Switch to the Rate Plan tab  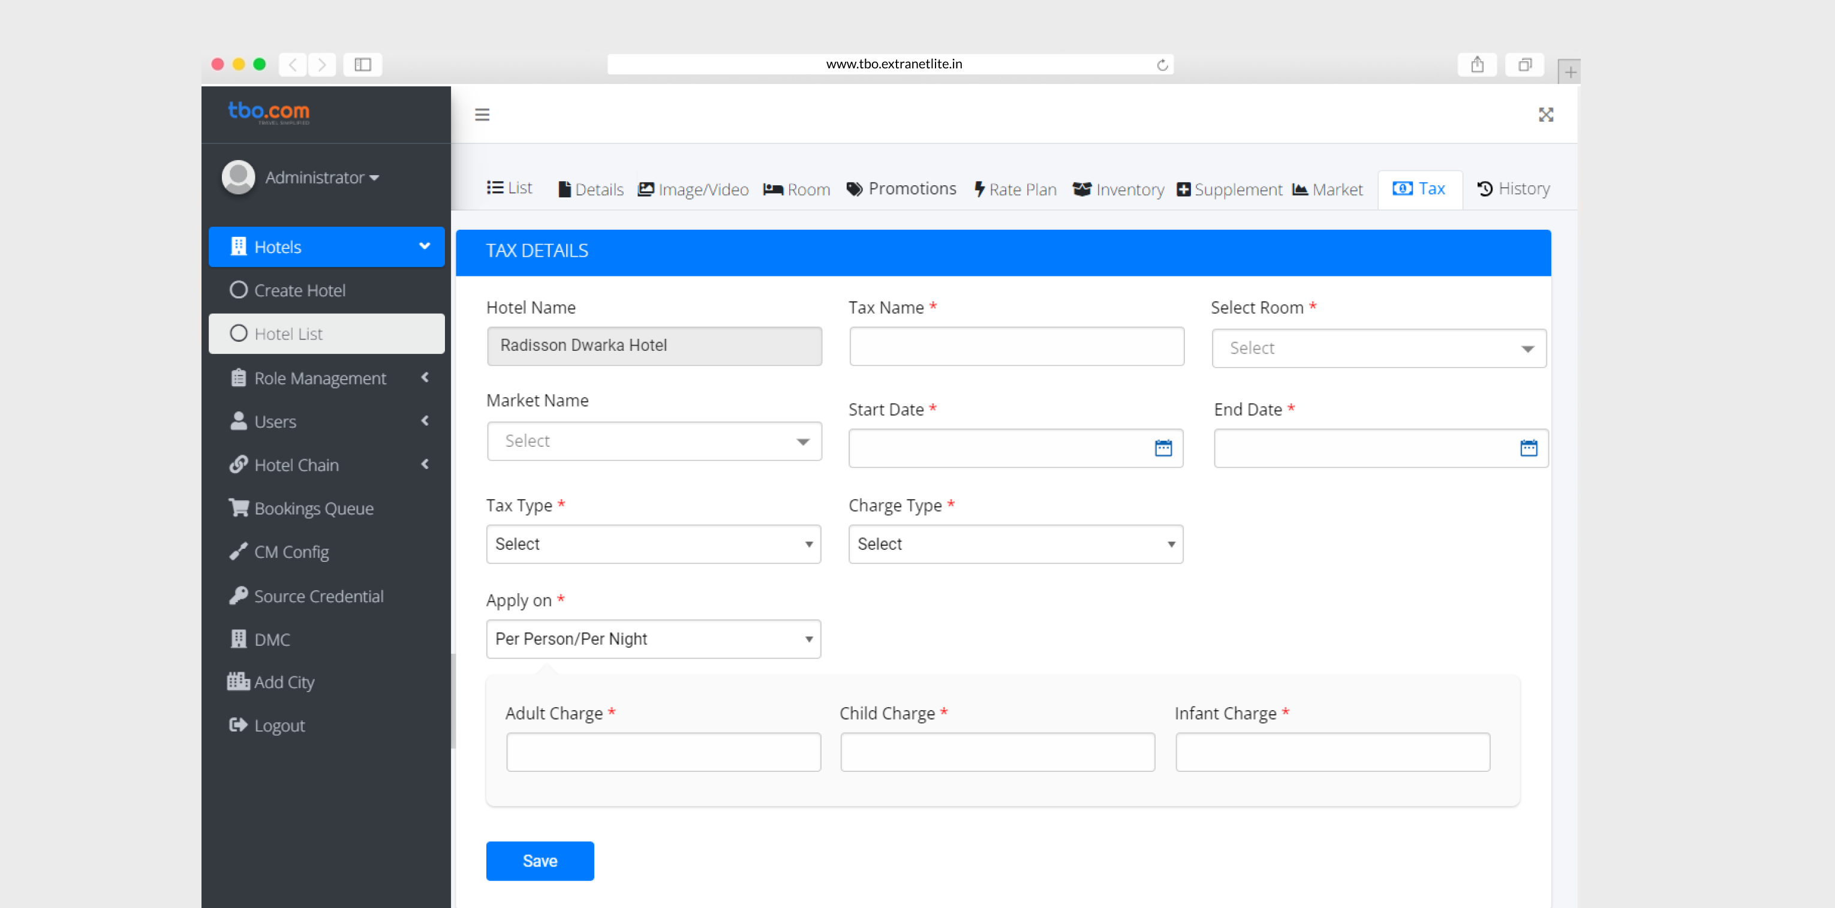click(x=1016, y=190)
